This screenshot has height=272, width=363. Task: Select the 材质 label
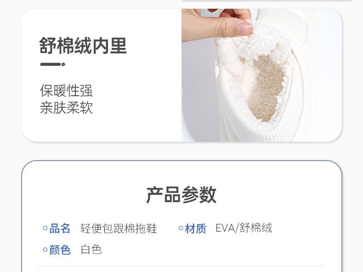coord(195,229)
